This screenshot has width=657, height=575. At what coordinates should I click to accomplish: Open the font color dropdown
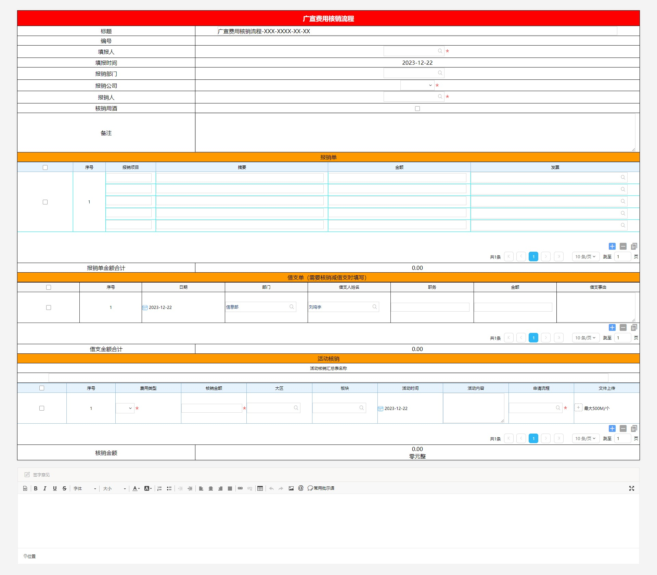136,488
